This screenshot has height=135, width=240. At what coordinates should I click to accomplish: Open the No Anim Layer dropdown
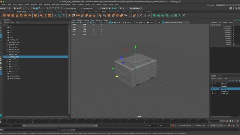coord(201,126)
